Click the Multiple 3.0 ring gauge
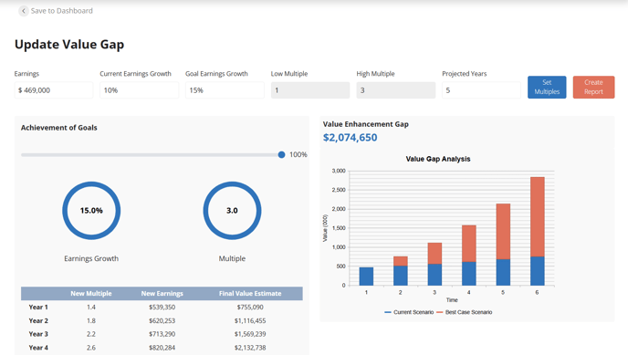628x355 pixels. 232,211
